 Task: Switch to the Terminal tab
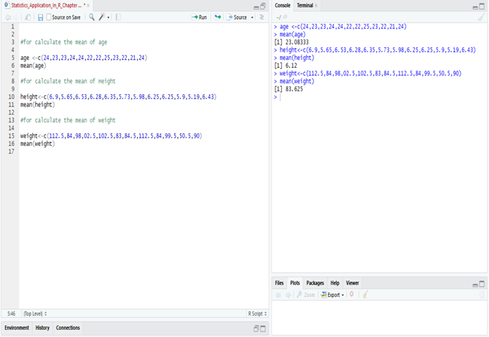[x=305, y=5]
